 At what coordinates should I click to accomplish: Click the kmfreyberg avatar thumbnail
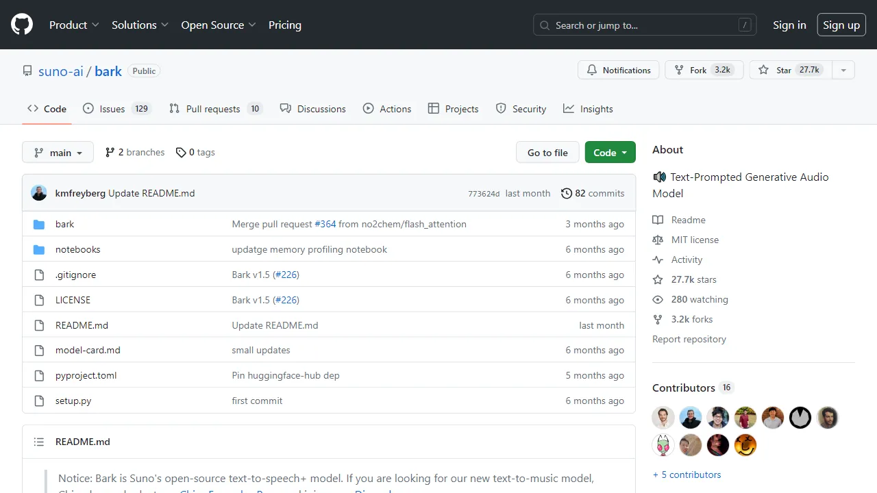(39, 193)
